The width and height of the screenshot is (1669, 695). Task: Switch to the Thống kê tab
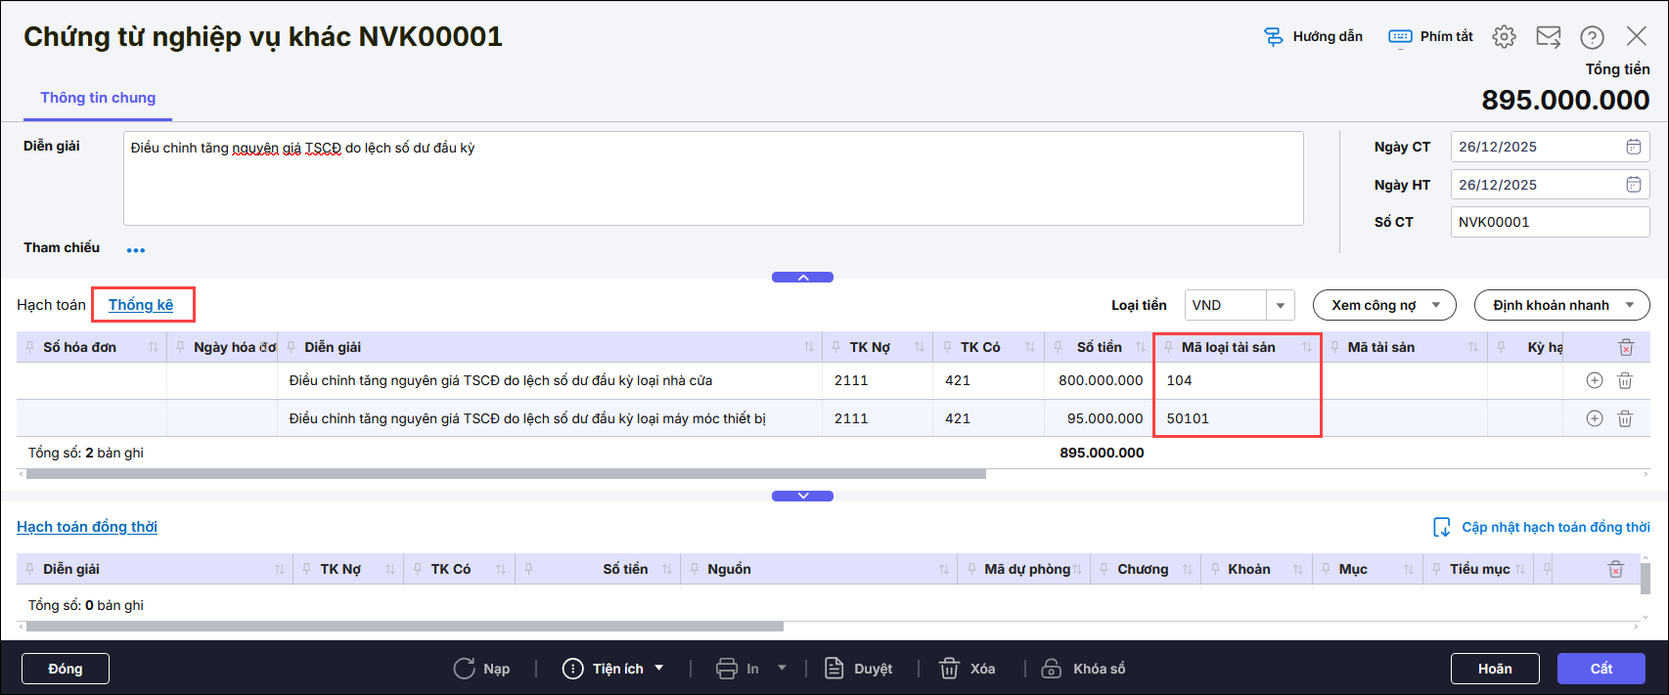click(x=141, y=305)
